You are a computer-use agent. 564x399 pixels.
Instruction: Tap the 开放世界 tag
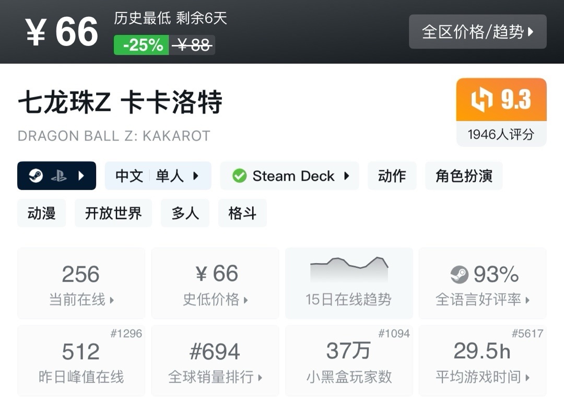(x=113, y=213)
